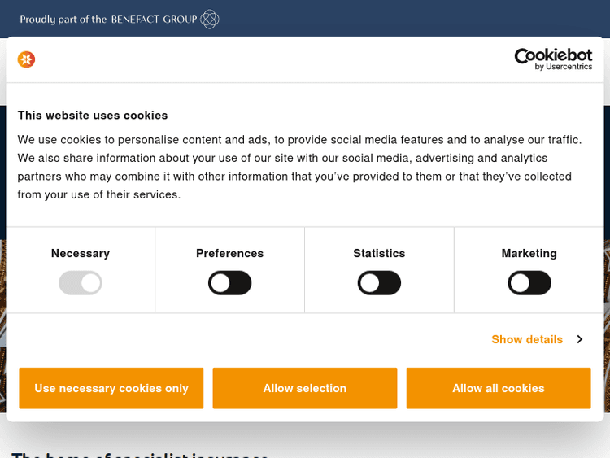The width and height of the screenshot is (610, 458).
Task: Click the cookie description paragraph
Action: tap(299, 167)
